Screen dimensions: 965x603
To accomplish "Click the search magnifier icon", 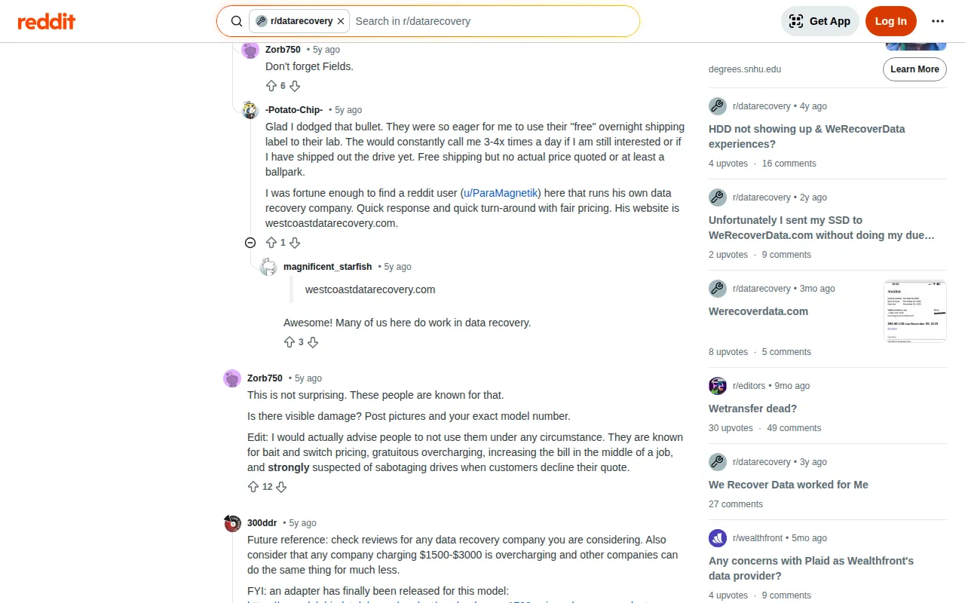I will (x=237, y=21).
